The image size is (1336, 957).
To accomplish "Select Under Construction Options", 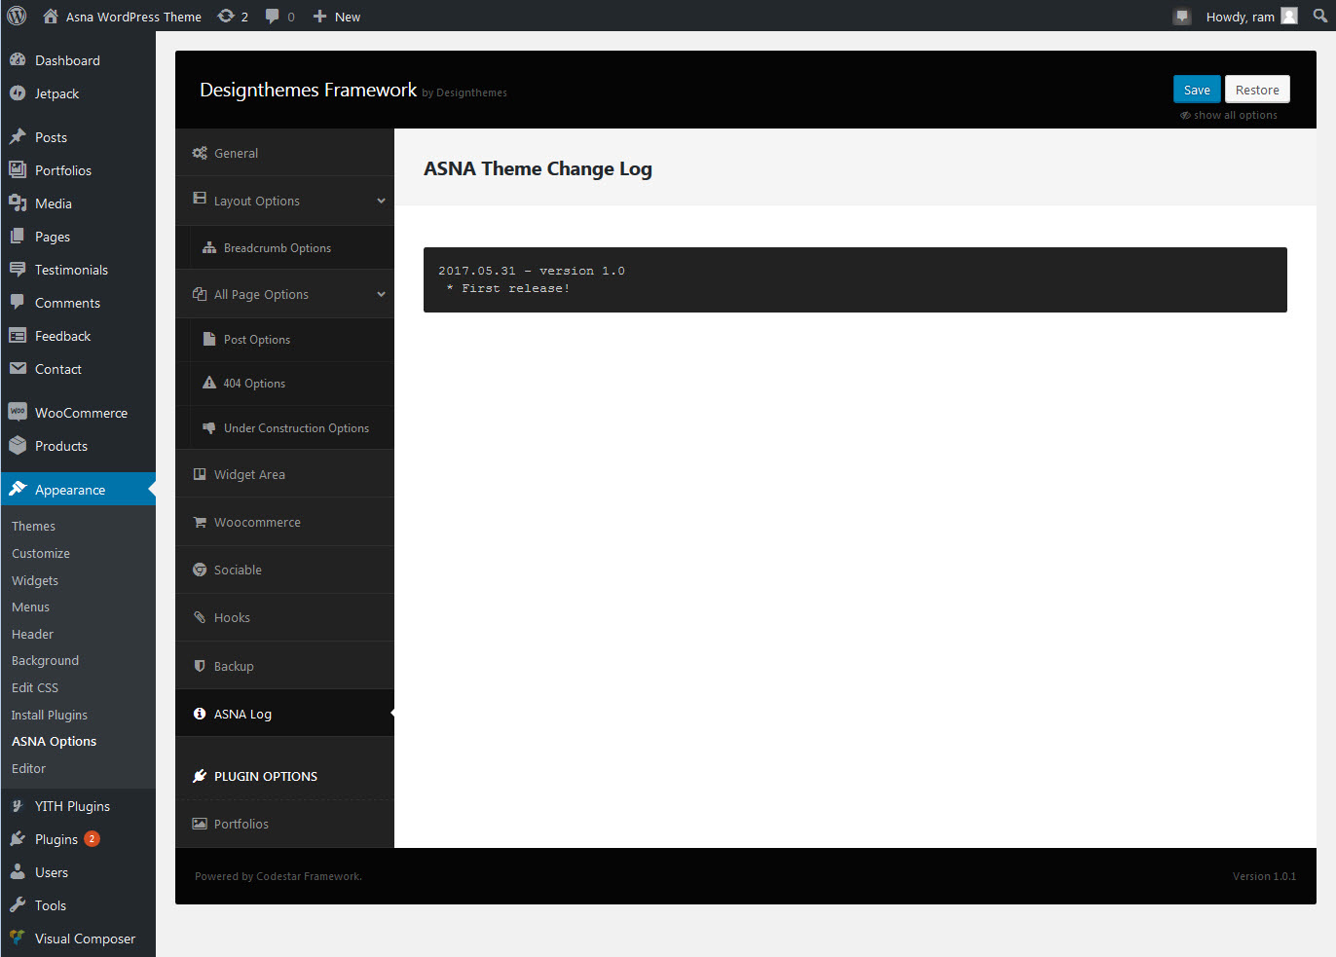I will tap(284, 428).
